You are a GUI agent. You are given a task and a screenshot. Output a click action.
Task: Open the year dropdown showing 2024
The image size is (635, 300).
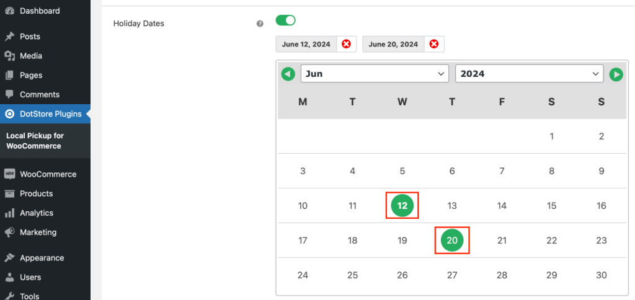[530, 74]
